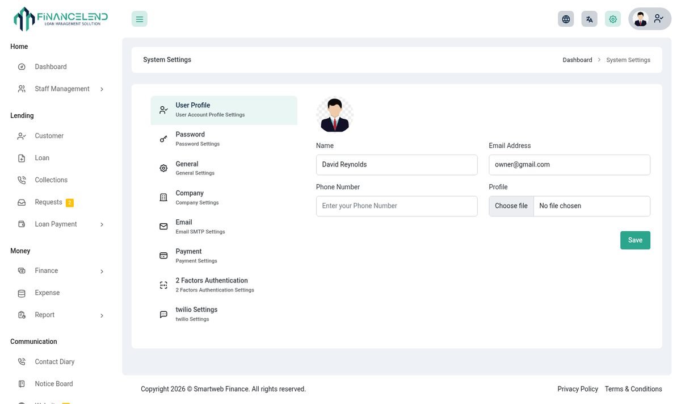681x404 pixels.
Task: Click the 'System Settings' page heading
Action: (167, 60)
